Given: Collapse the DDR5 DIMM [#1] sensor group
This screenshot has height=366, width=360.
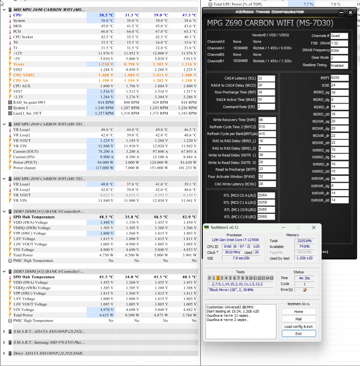Looking at the screenshot, I should coord(4,211).
